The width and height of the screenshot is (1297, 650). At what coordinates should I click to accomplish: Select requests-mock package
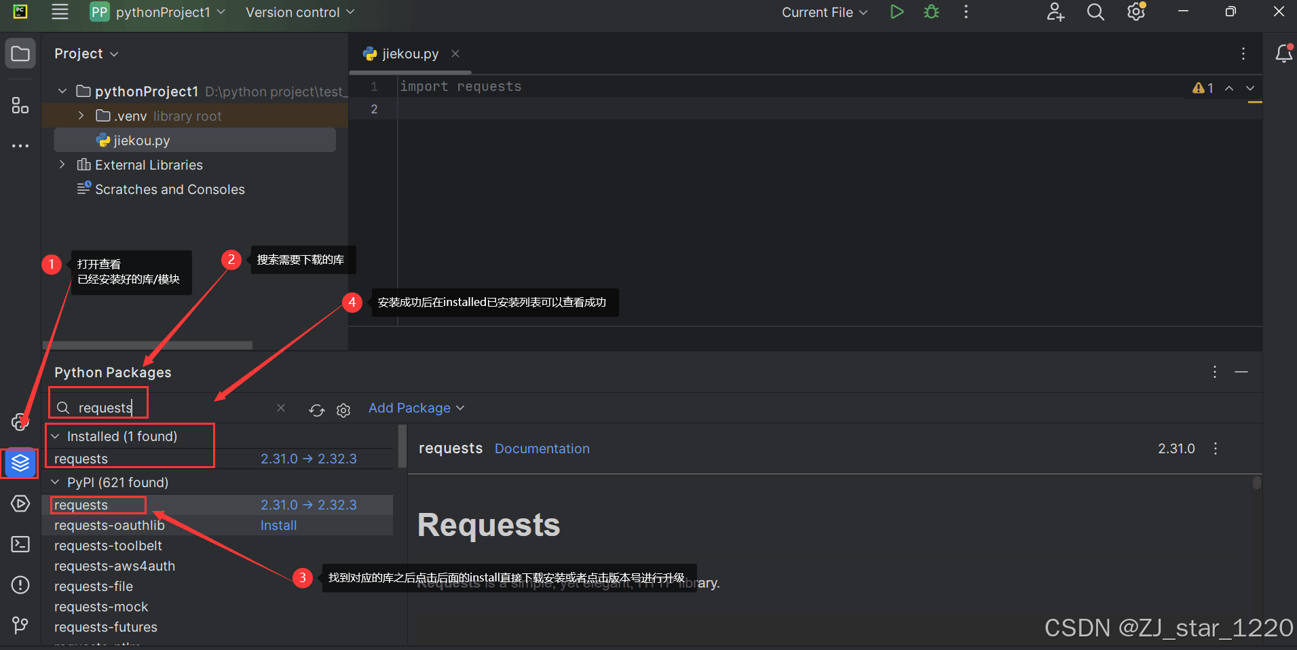101,607
